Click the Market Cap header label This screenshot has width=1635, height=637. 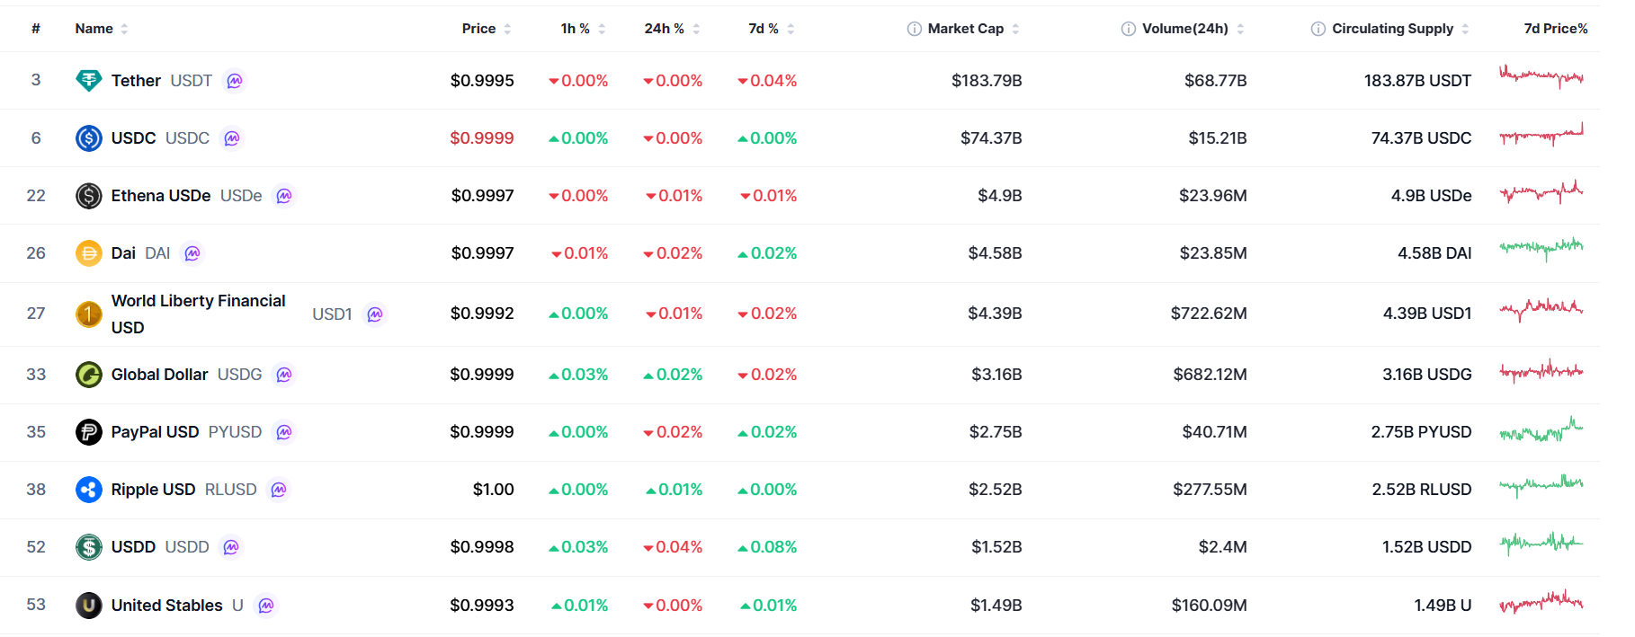966,29
